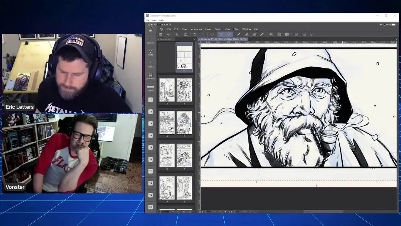
Task: Click the T4 shortcut key
Action: (x=150, y=135)
